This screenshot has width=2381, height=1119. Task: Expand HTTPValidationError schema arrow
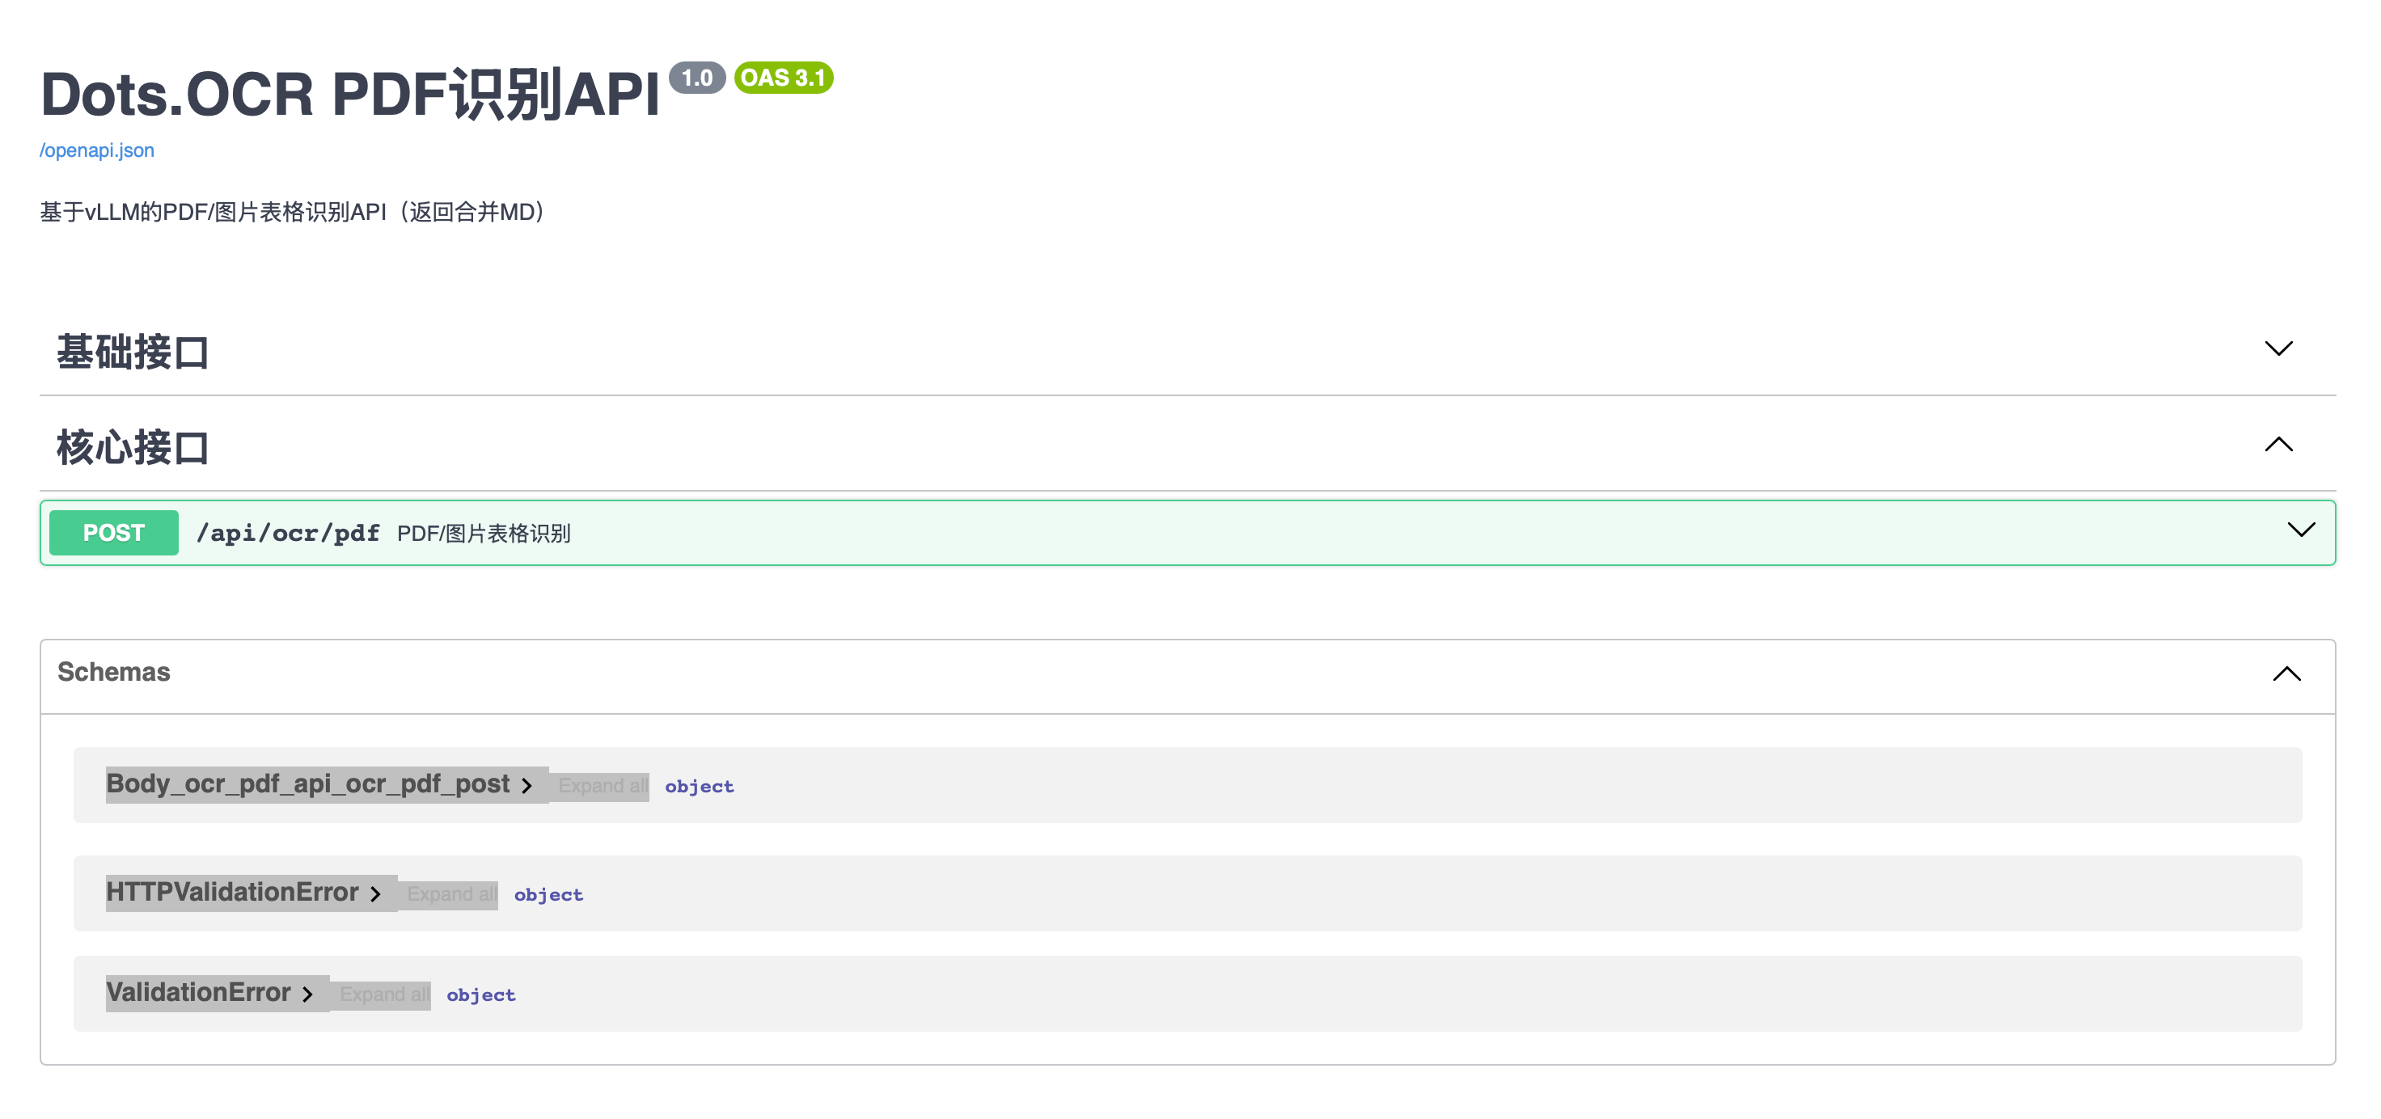375,894
